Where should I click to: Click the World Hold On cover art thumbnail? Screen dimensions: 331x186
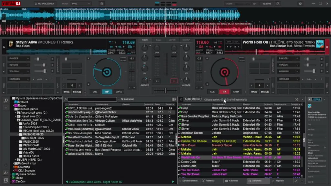pos(320,44)
